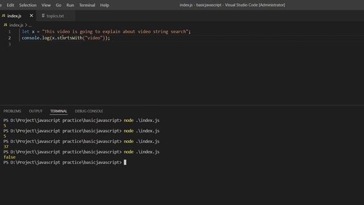The image size is (364, 205).
Task: Open the Edit menu
Action: (x=10, y=5)
